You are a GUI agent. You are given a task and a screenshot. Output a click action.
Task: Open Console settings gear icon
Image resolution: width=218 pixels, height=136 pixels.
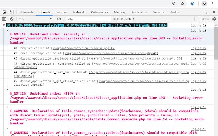[214, 19]
